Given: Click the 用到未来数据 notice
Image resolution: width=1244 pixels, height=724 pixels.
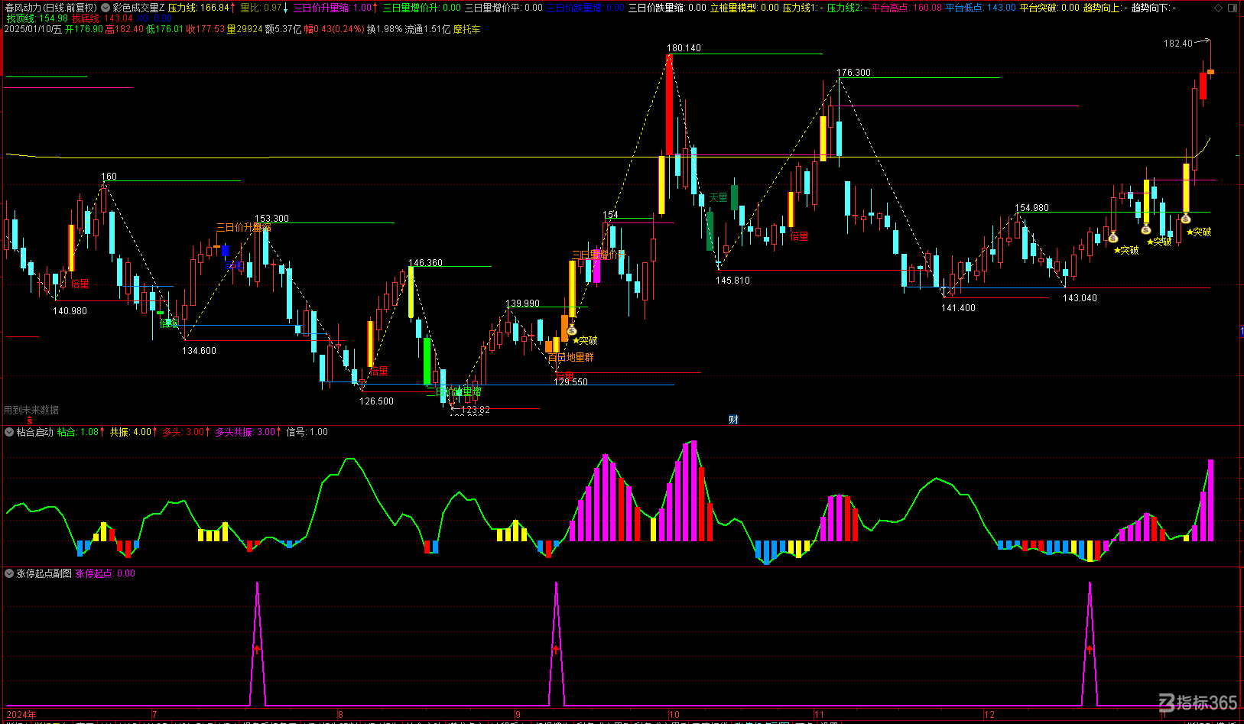Looking at the screenshot, I should pos(31,410).
